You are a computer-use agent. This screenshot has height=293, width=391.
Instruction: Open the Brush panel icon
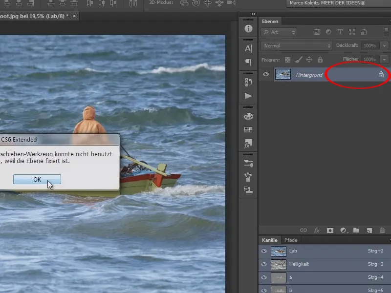248,164
